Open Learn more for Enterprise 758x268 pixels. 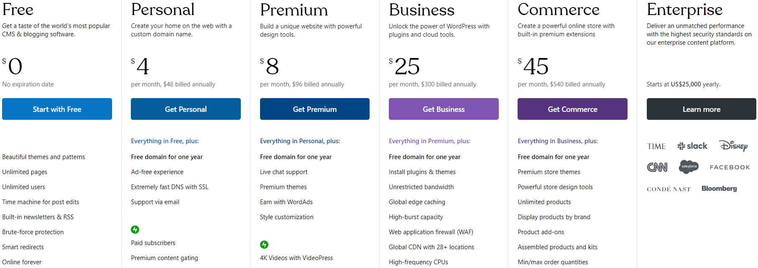(701, 109)
